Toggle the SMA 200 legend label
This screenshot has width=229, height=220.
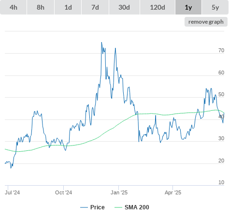[137, 207]
